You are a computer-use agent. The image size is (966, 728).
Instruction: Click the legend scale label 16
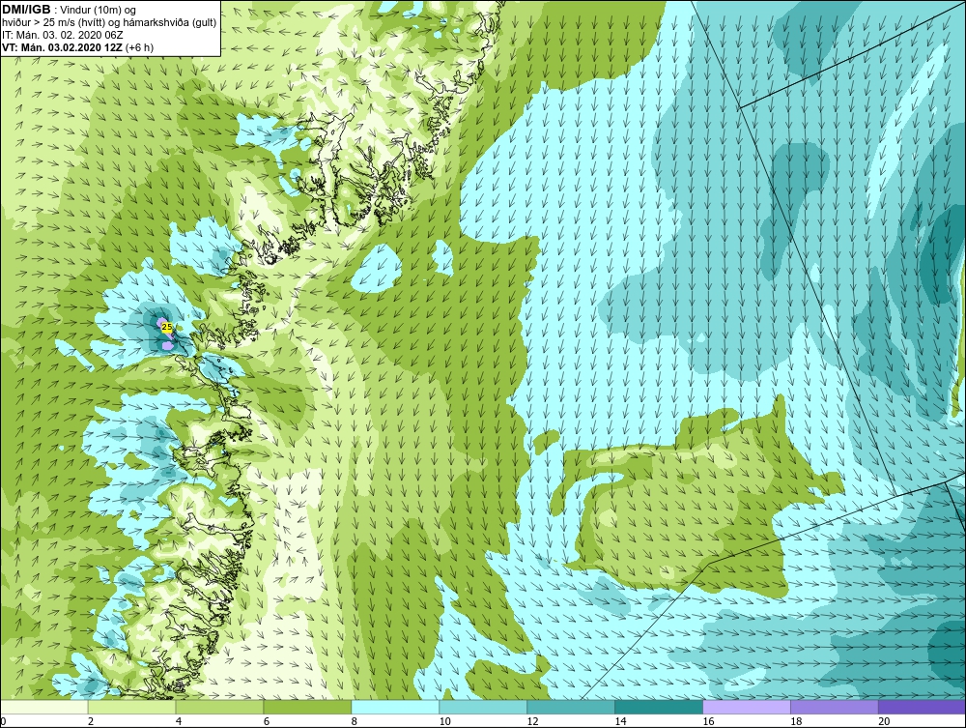click(708, 721)
